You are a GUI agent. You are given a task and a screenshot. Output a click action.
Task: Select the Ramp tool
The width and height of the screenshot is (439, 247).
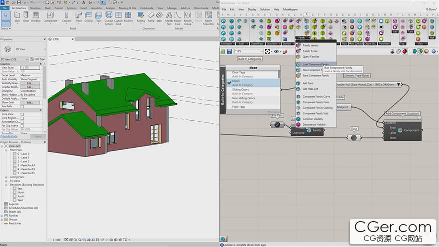[x=151, y=17]
